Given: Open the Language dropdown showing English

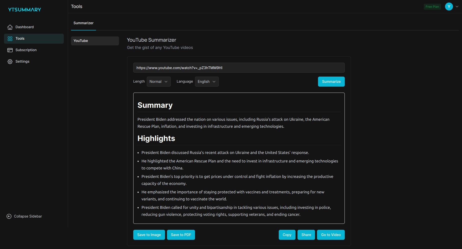Looking at the screenshot, I should coord(207,82).
